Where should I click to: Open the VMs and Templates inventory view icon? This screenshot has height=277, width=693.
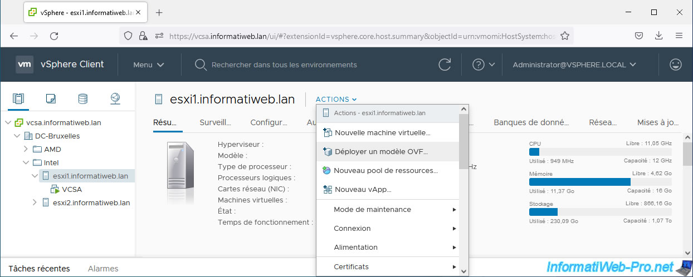click(x=51, y=99)
